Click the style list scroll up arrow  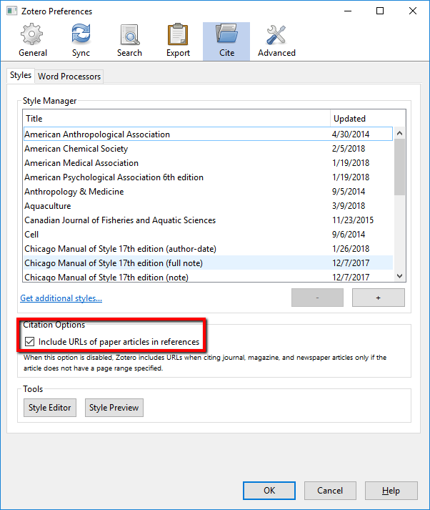(x=400, y=133)
